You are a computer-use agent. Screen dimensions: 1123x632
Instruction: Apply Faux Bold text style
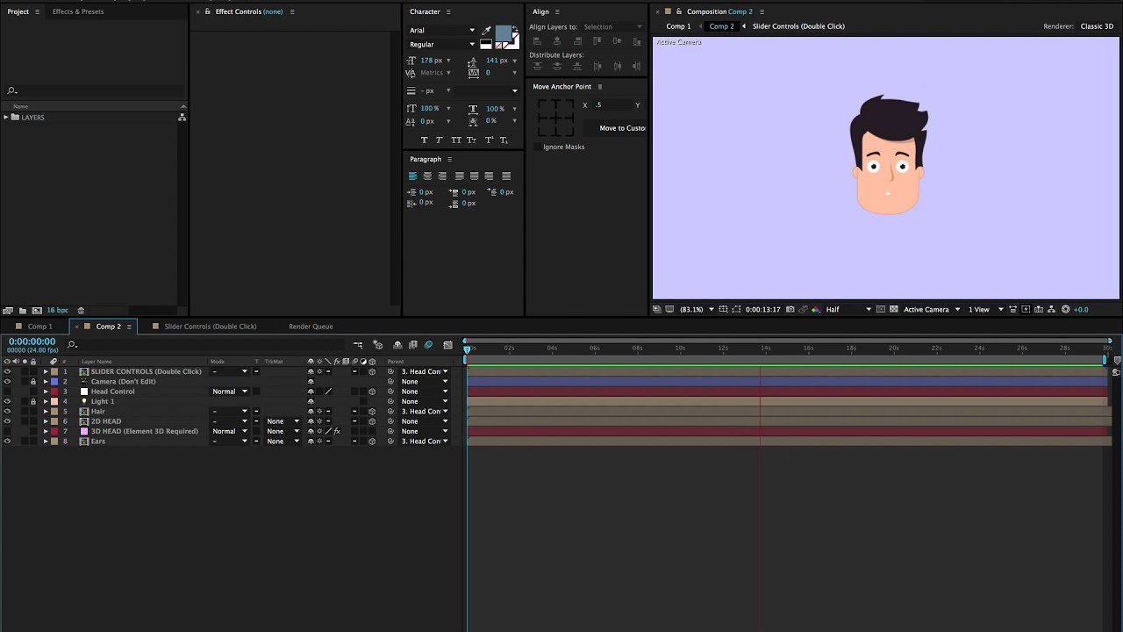tap(425, 140)
